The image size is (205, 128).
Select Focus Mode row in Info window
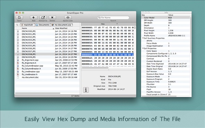click(x=166, y=43)
